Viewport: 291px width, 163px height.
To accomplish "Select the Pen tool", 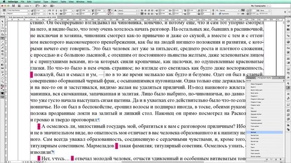I will [x=2, y=45].
